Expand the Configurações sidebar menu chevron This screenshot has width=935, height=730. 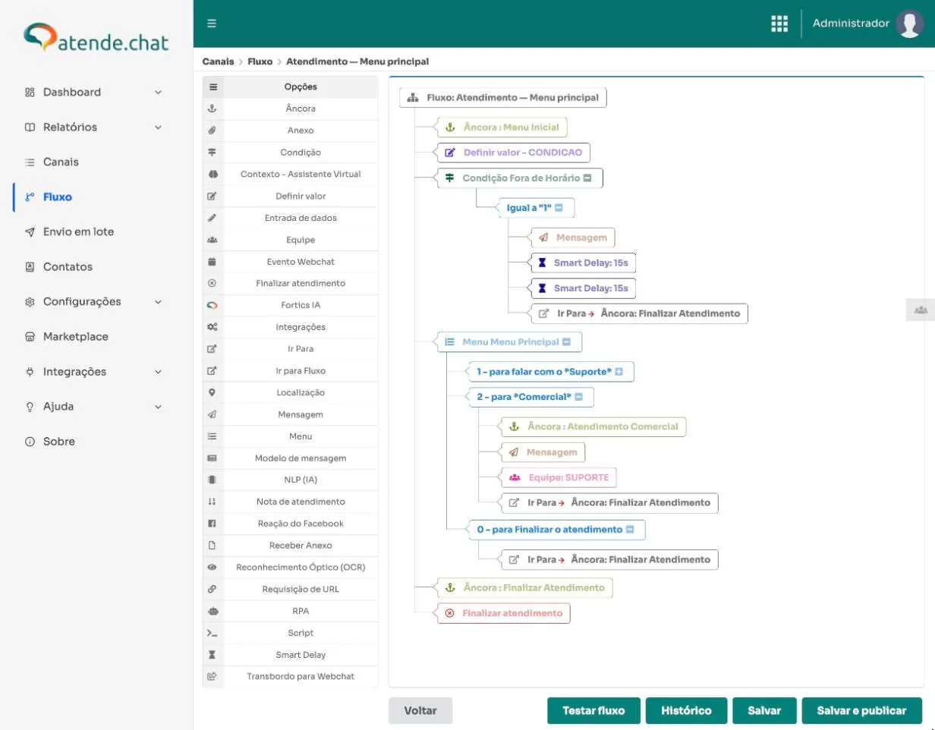coord(158,302)
